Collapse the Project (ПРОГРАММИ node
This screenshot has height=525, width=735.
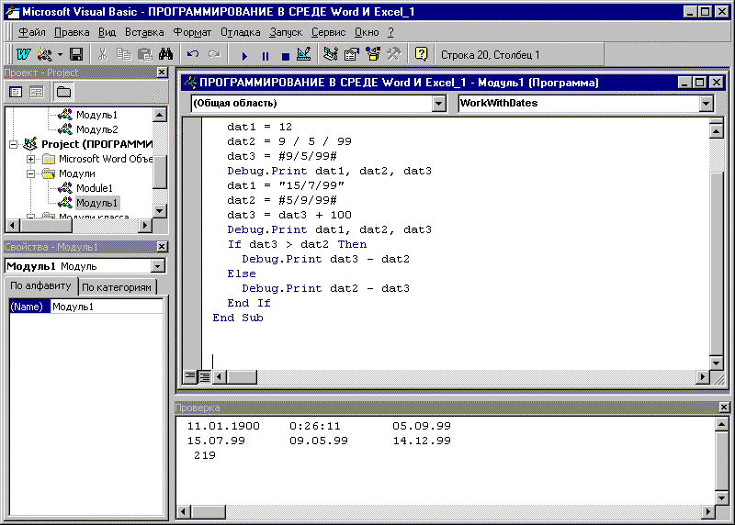(13, 144)
